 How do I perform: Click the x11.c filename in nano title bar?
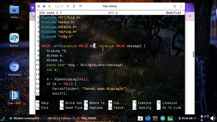pos(113,13)
